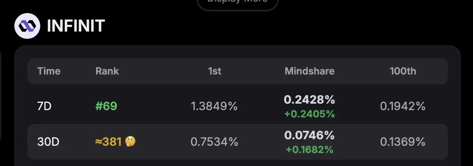The width and height of the screenshot is (473, 166).
Task: Select the 7D time row
Action: click(237, 106)
